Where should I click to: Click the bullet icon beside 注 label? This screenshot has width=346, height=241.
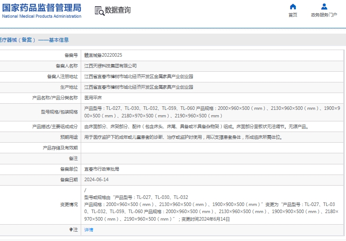click(71, 230)
